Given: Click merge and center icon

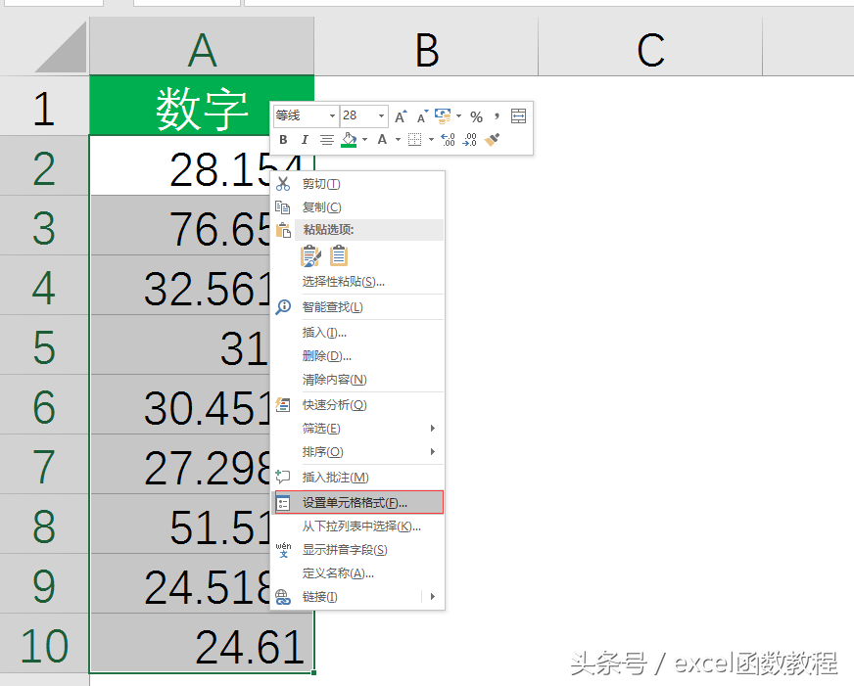Looking at the screenshot, I should click(518, 115).
